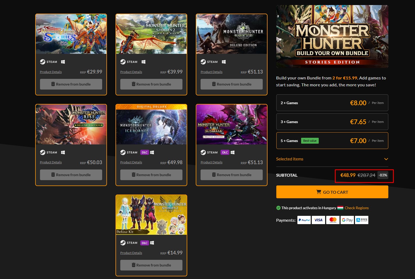Expand the Selected items chevron
Image resolution: width=415 pixels, height=279 pixels.
(x=386, y=159)
